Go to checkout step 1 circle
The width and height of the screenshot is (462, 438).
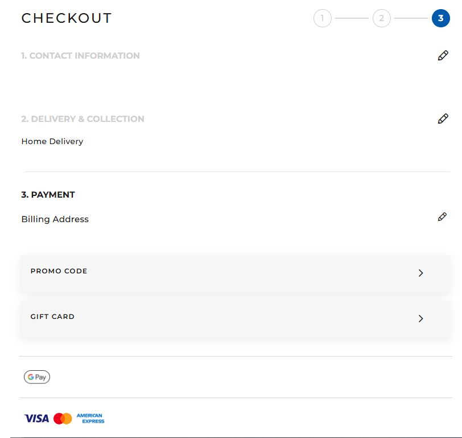click(323, 18)
